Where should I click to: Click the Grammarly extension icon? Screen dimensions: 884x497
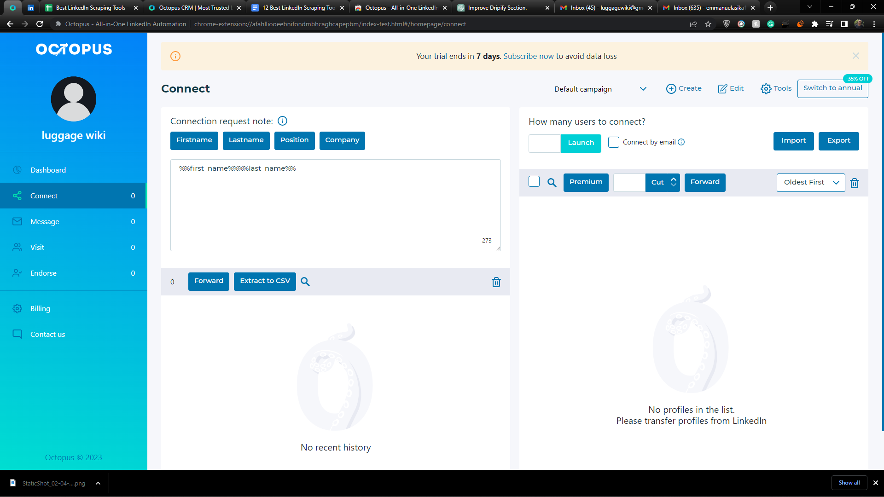click(x=771, y=24)
